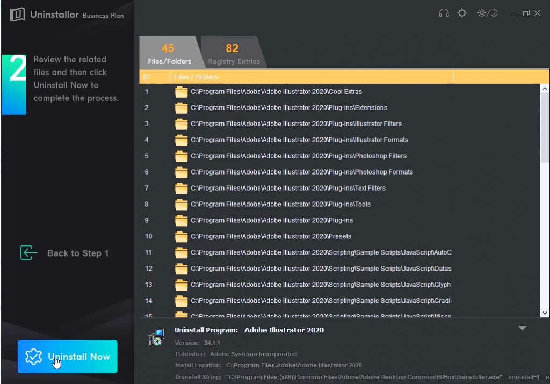Select the Sample Scripts\JavaScript\Glyph path
Image resolution: width=550 pixels, height=384 pixels.
(x=321, y=285)
